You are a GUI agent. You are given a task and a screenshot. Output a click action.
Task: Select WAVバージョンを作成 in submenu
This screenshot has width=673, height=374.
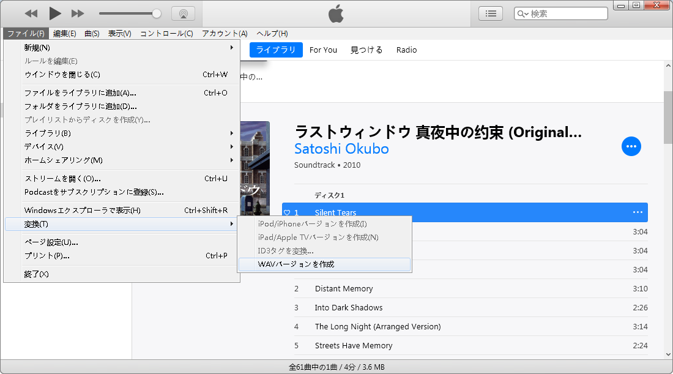[x=324, y=264]
